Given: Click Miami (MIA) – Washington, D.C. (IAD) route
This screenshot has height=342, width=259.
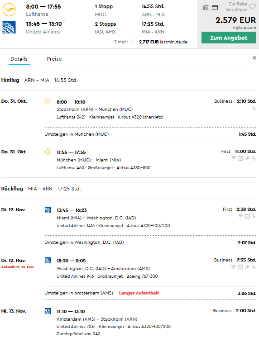Looking at the screenshot, I should tap(96, 218).
